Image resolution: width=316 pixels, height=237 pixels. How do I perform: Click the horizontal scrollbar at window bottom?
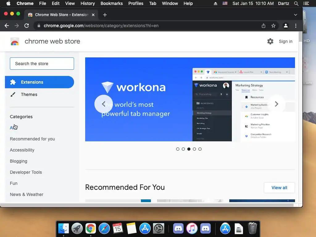point(147,205)
